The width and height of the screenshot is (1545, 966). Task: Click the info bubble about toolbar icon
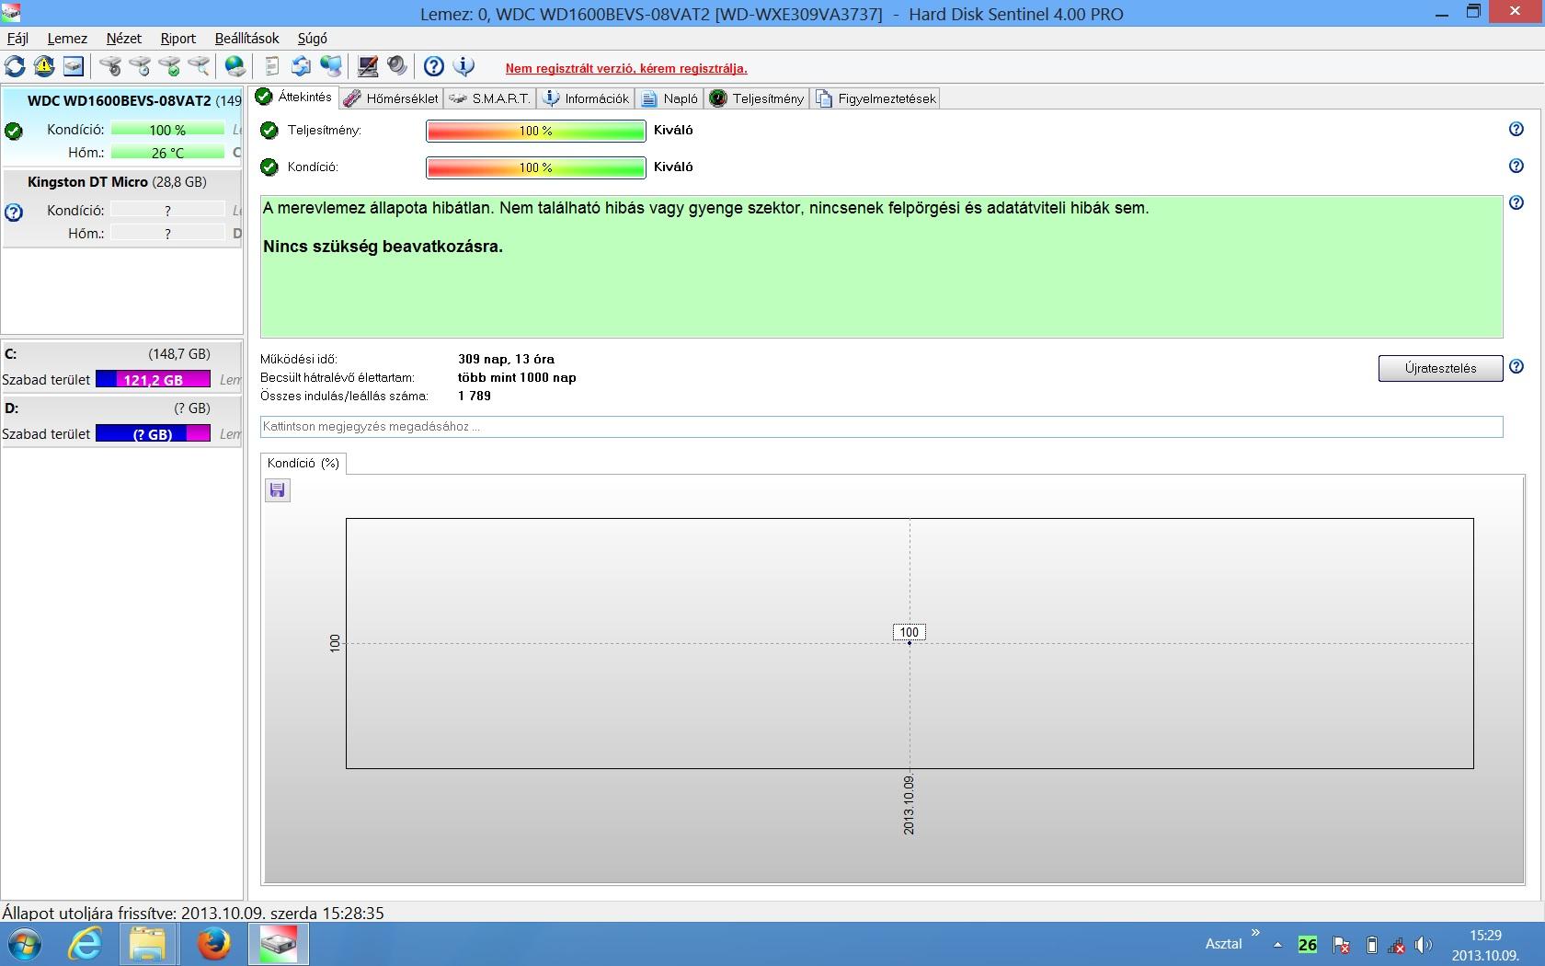[x=464, y=66]
